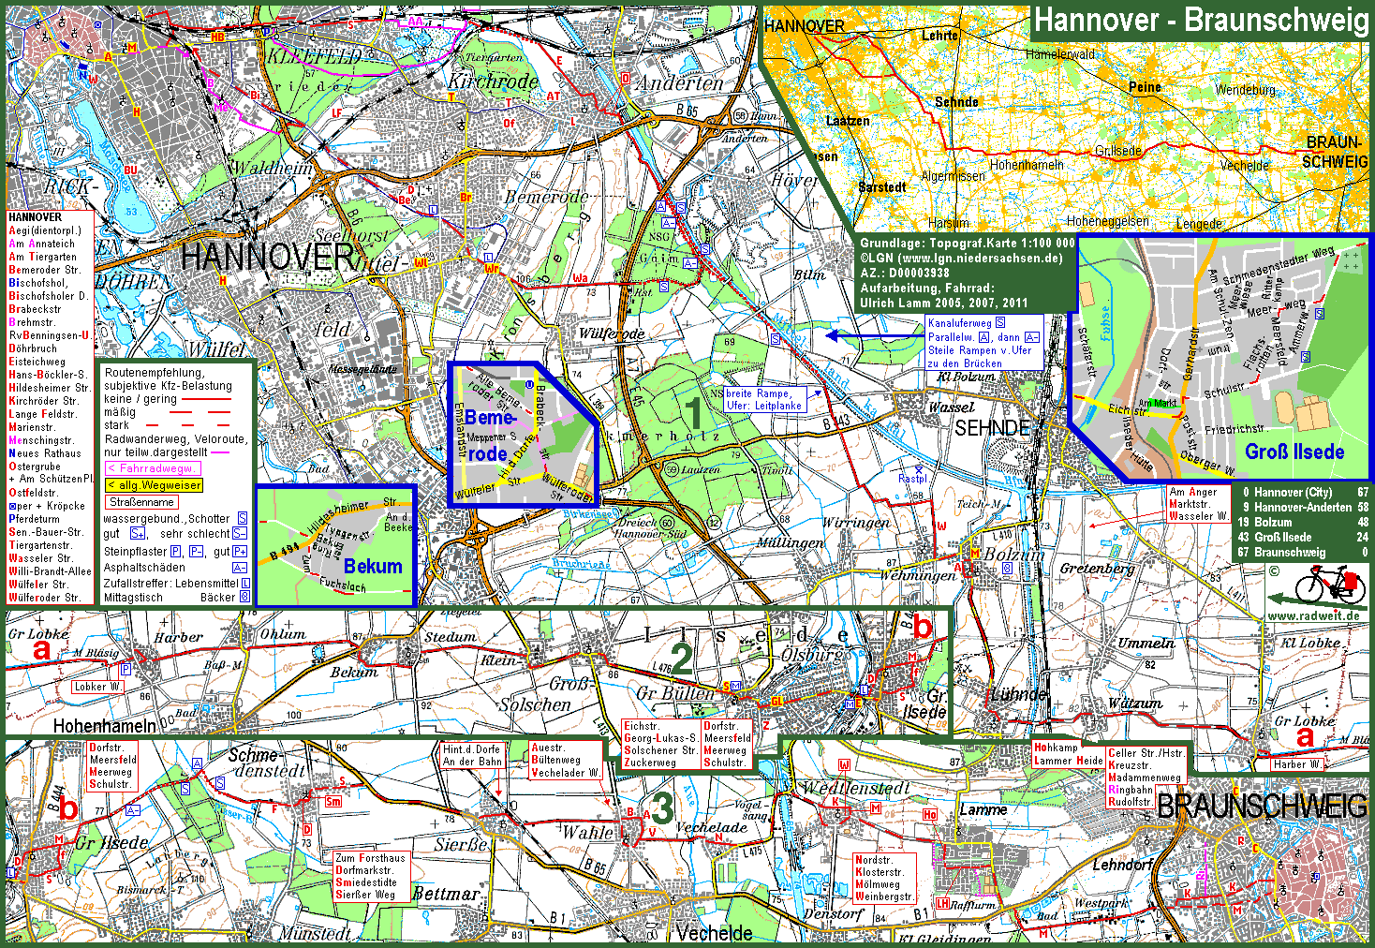Click the S- very bad surface symbol
The image size is (1375, 948).
240,534
